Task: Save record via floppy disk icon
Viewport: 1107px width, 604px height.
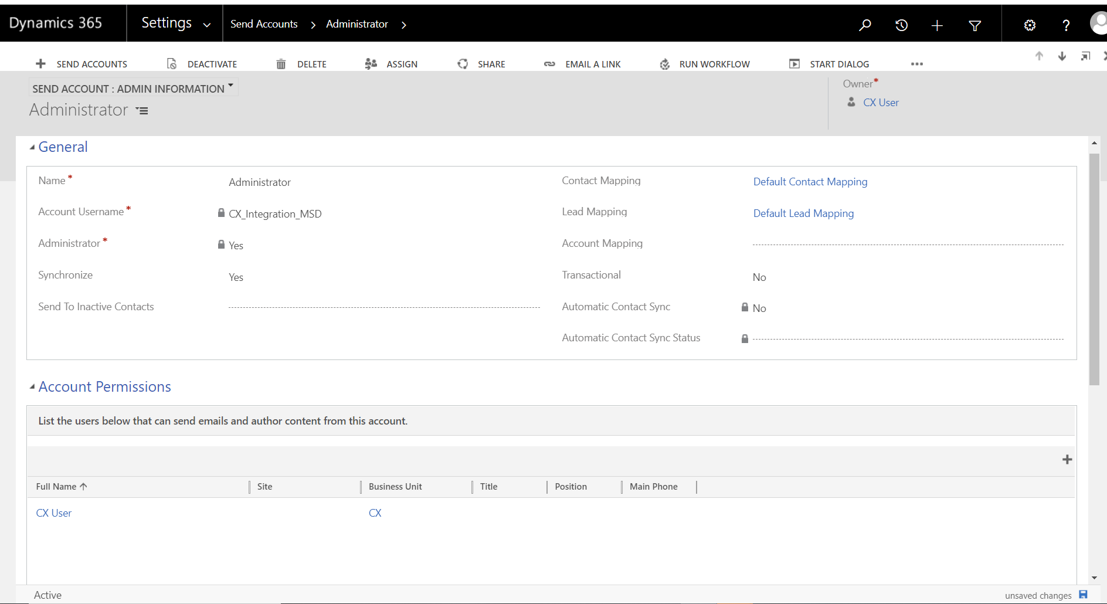Action: click(1083, 595)
